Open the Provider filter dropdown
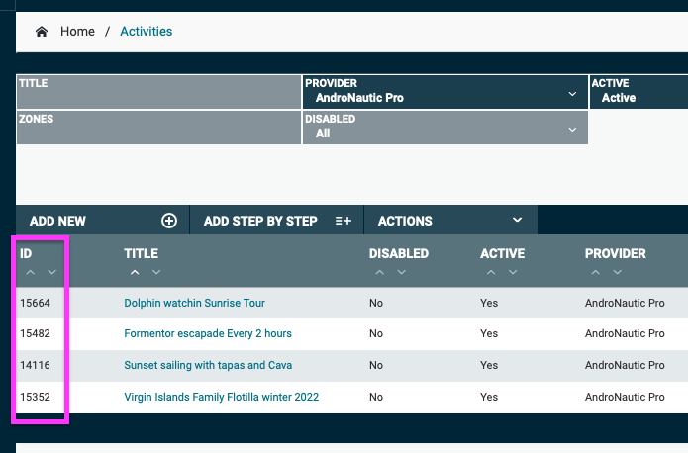Screen dimensions: 688x453 572,94
